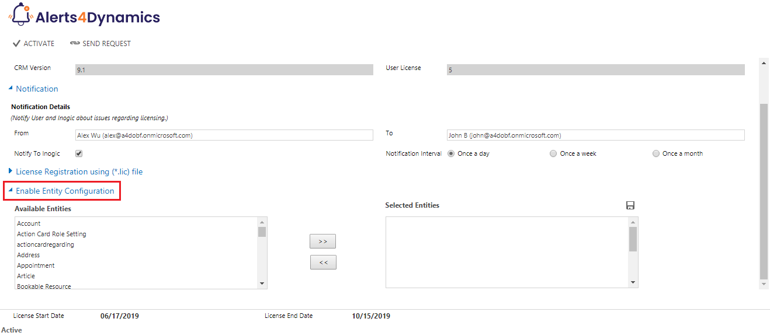
Task: Select Once a week notification interval
Action: pos(553,154)
